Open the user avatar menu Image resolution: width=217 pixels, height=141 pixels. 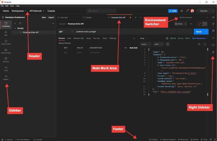tap(192, 11)
